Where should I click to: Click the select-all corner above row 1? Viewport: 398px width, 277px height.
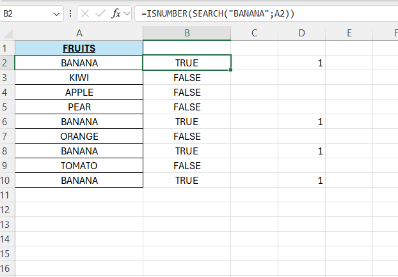click(x=7, y=33)
